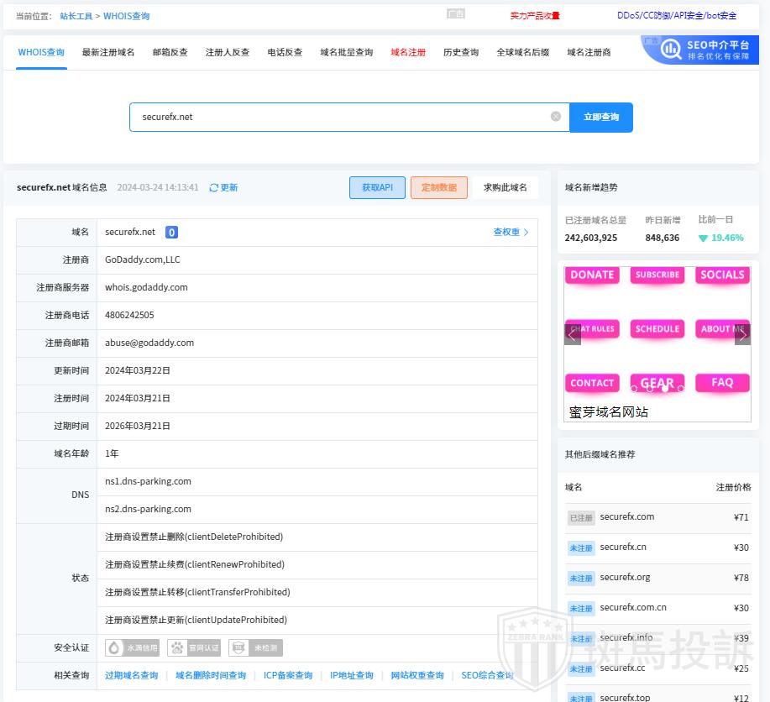Click into the securefx.net domain input field
770x702 pixels.
coord(336,117)
